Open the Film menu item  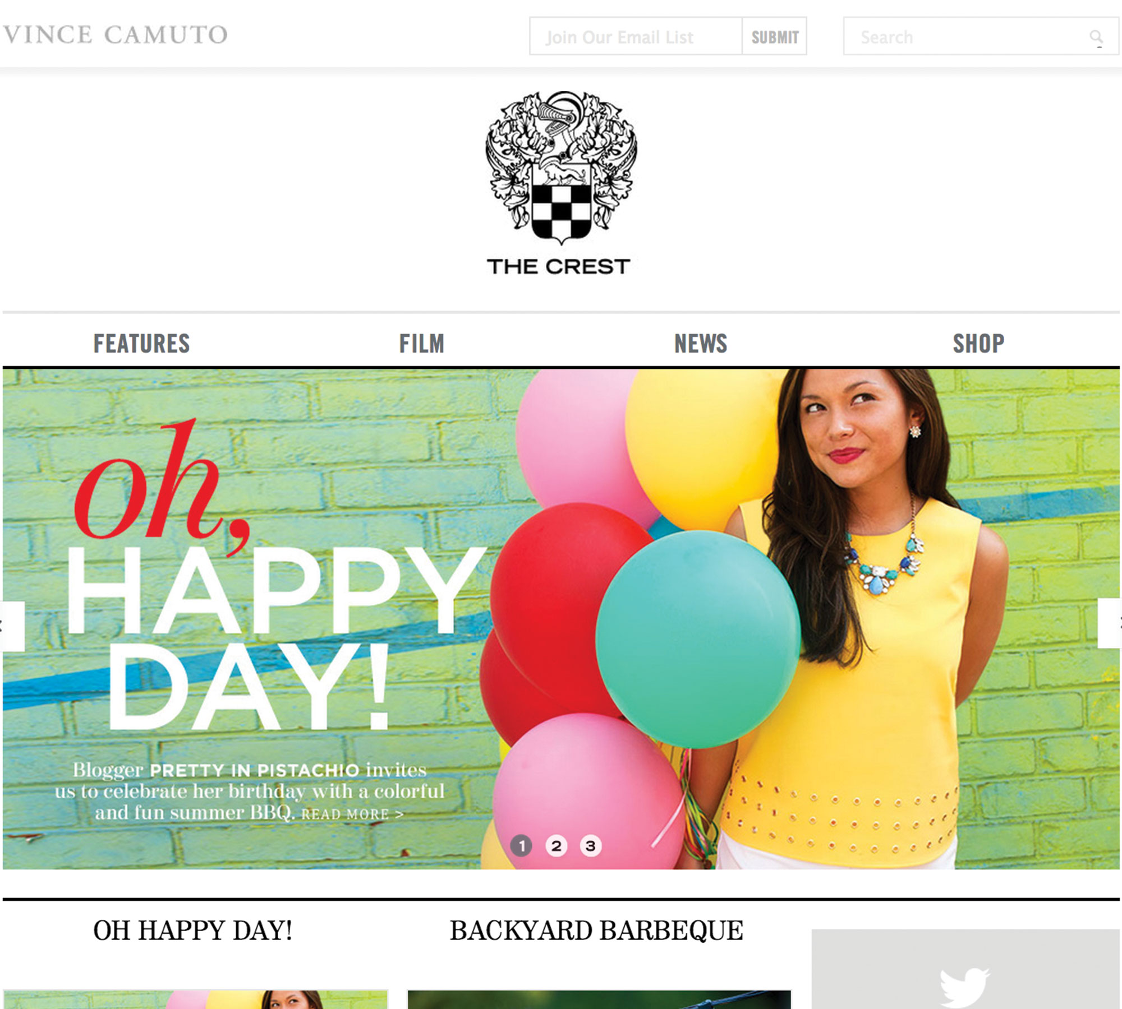[x=421, y=344]
